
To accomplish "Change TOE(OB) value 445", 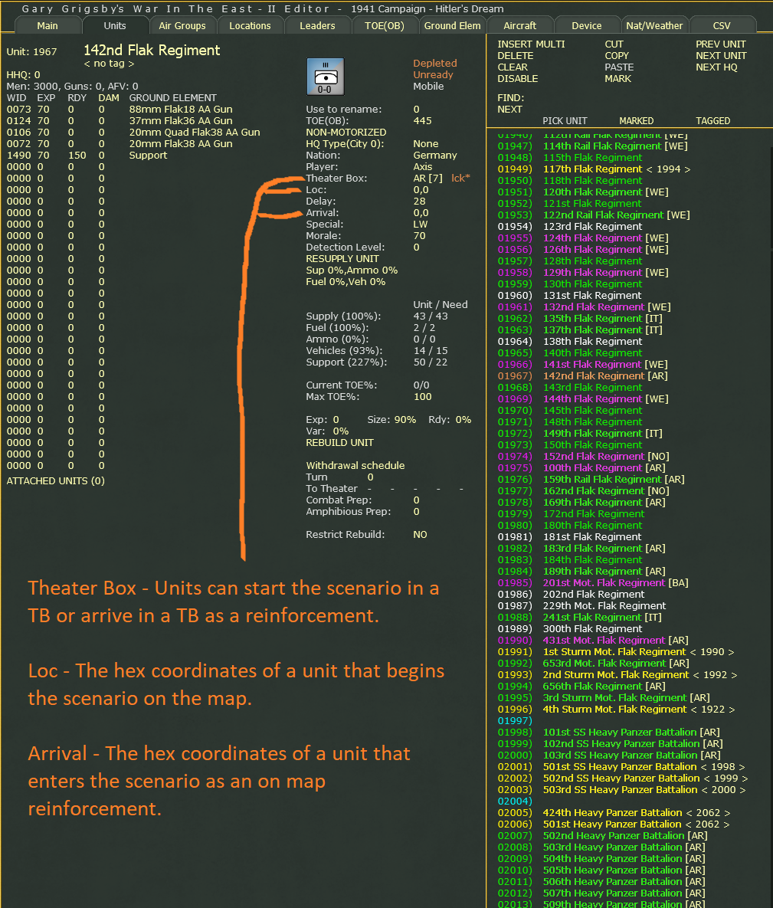I will (x=422, y=121).
